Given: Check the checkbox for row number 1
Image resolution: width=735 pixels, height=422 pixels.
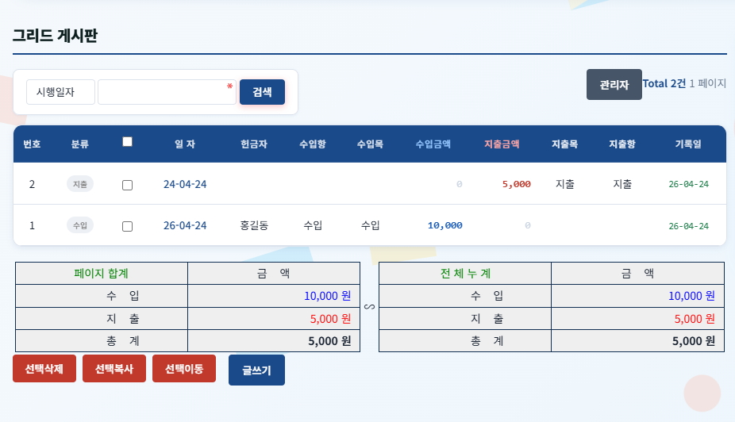Looking at the screenshot, I should click(127, 226).
